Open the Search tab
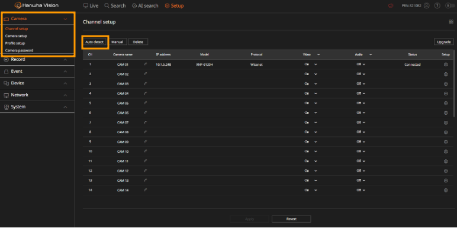 click(115, 5)
